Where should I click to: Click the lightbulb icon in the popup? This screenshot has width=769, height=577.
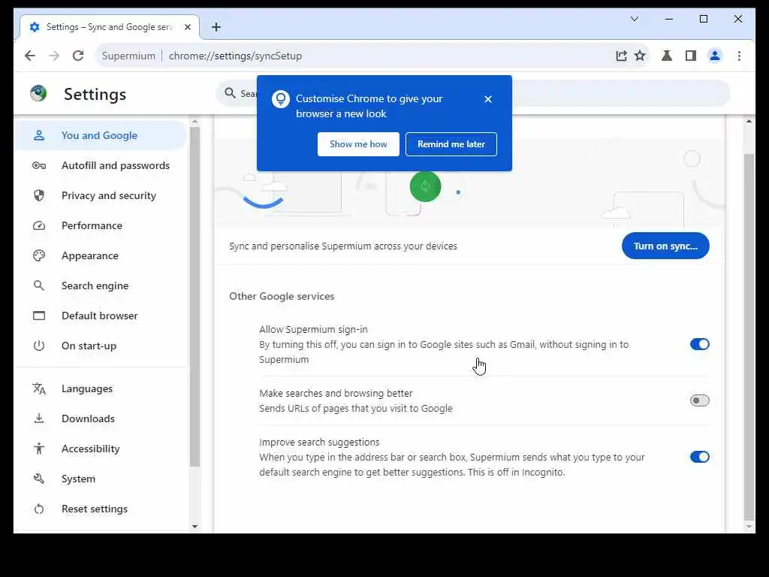pos(281,99)
